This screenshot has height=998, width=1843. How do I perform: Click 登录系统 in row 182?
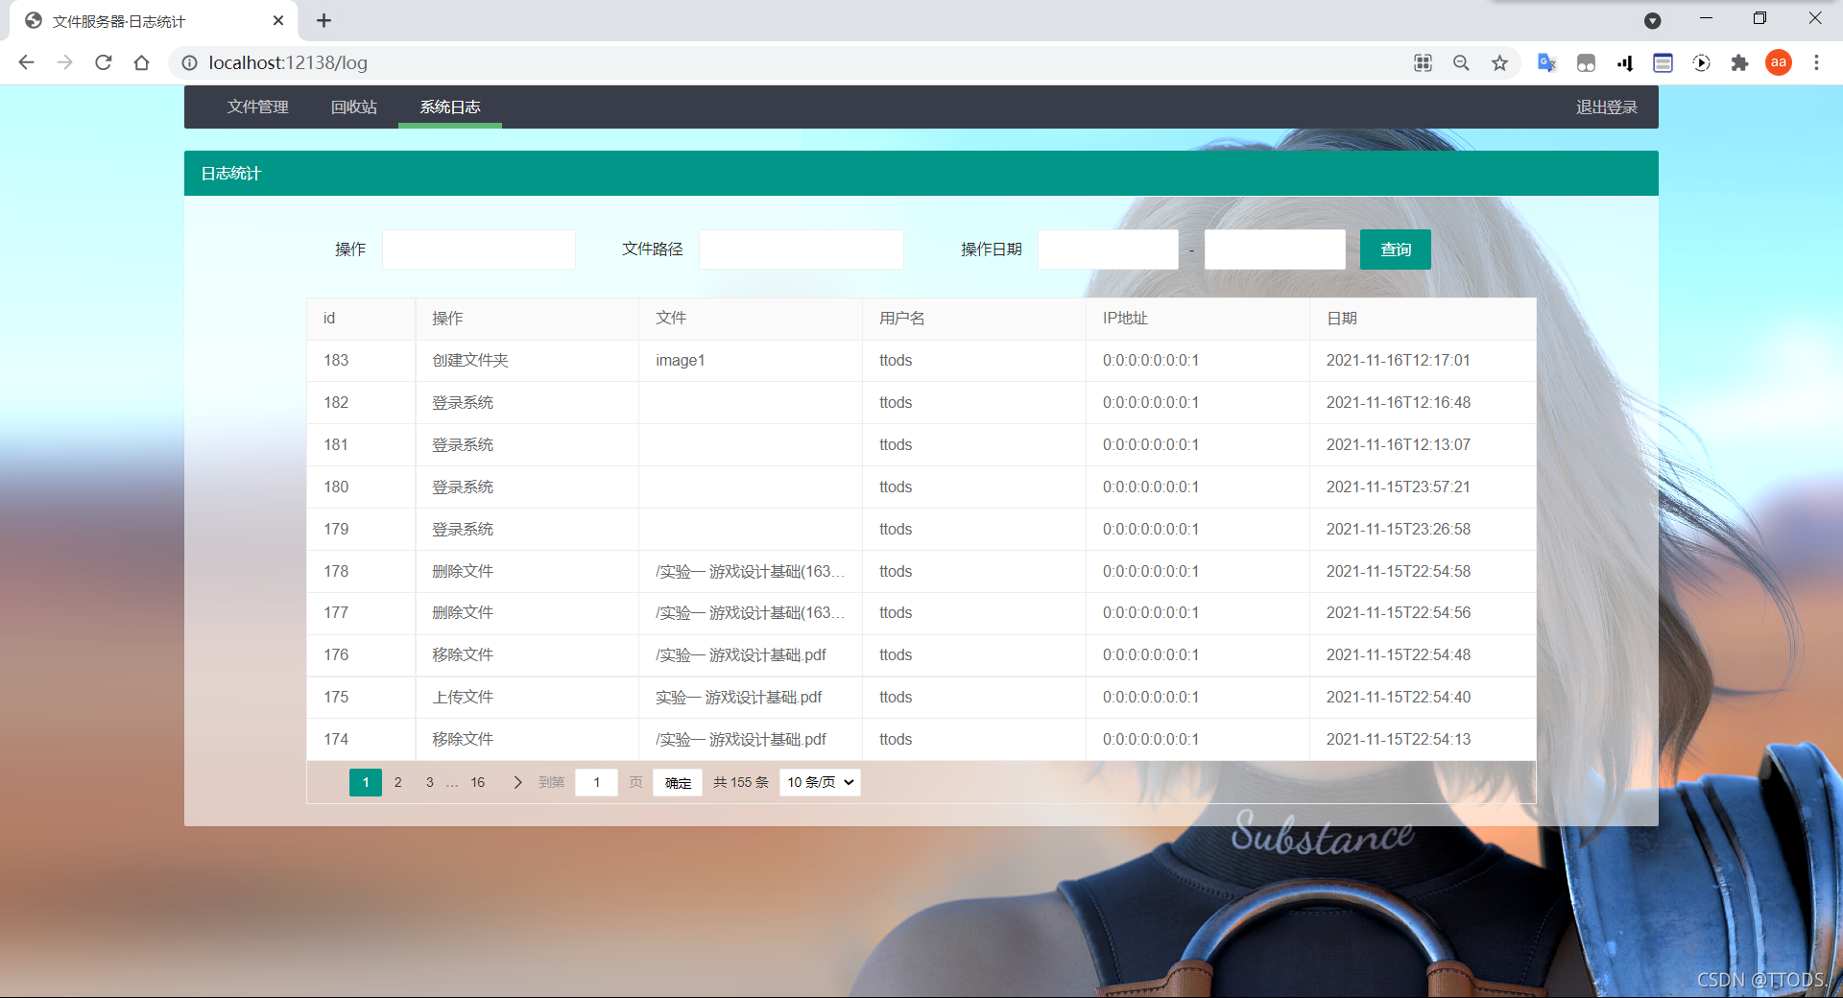463,403
